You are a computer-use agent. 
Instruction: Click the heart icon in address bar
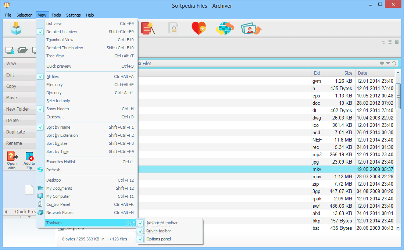coord(382,63)
